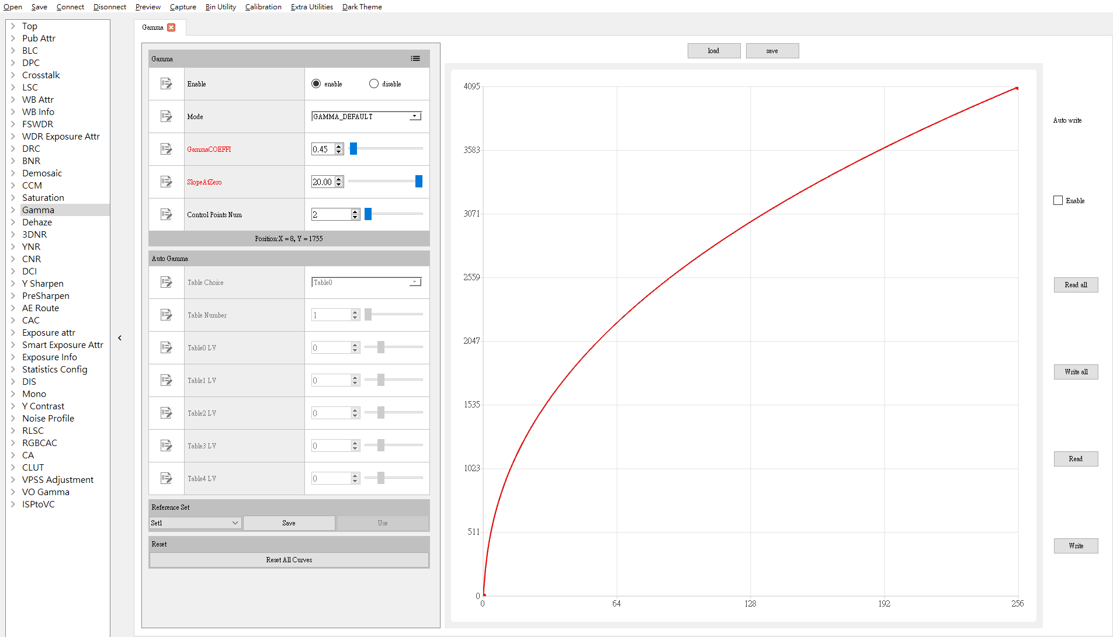Click the curve endpoint at top right
Image resolution: width=1113 pixels, height=637 pixels.
coord(1017,88)
